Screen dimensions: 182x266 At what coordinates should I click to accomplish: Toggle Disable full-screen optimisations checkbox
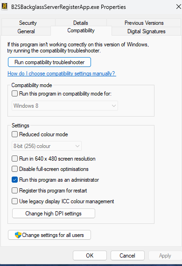pos(15,169)
